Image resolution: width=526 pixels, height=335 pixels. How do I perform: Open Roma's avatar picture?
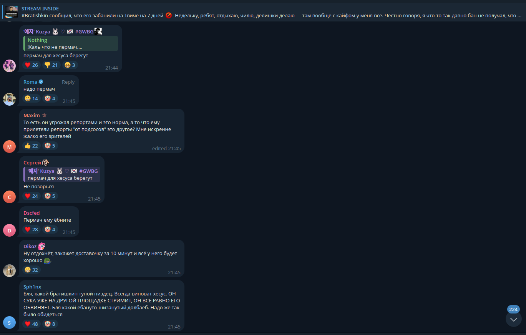[x=9, y=99]
